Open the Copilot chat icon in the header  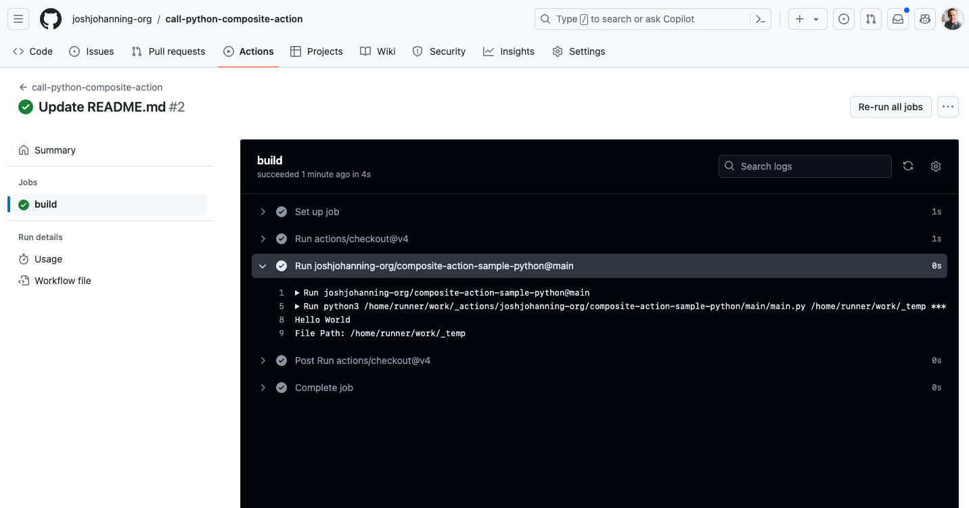(924, 18)
